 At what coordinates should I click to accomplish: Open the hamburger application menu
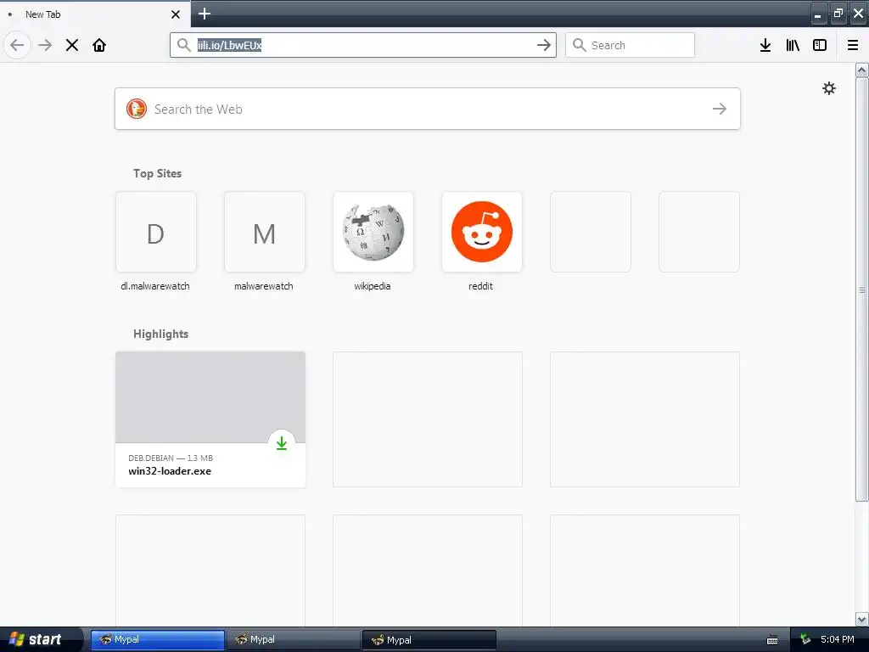coord(853,45)
